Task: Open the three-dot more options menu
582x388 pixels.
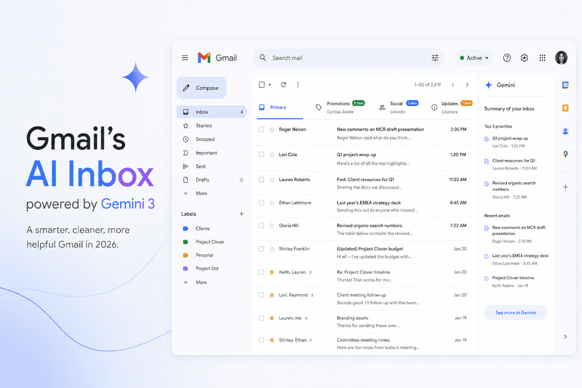Action: click(x=298, y=84)
